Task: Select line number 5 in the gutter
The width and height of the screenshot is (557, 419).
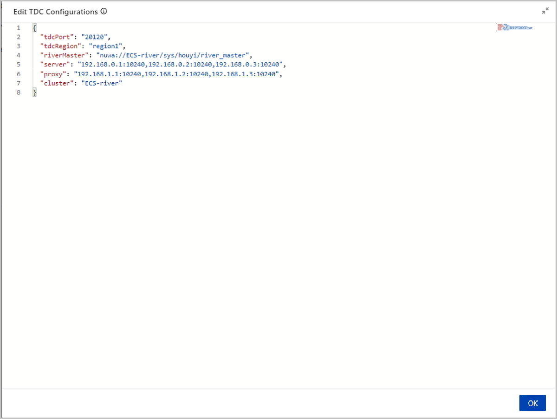Action: click(19, 65)
